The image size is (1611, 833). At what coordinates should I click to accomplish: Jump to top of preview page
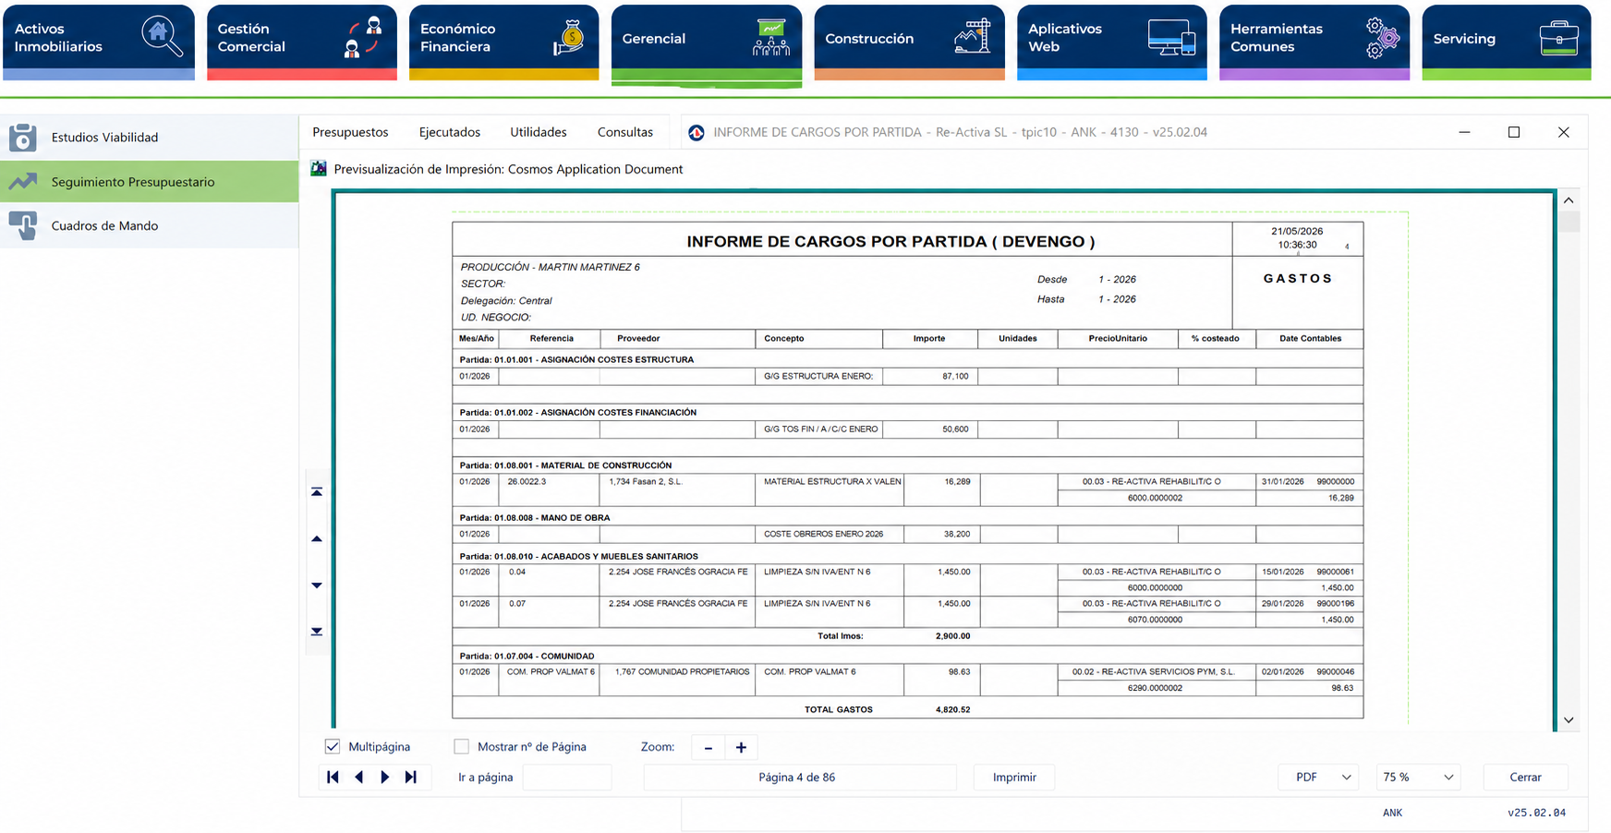pyautogui.click(x=317, y=492)
